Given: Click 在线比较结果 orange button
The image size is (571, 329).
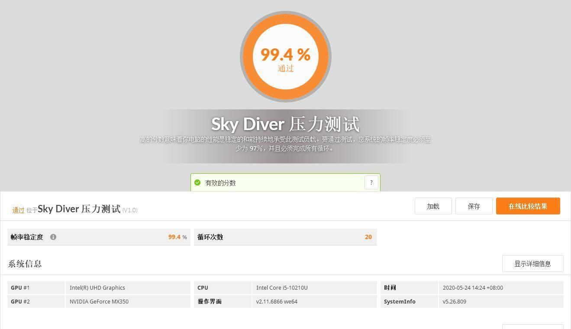Looking at the screenshot, I should click(x=528, y=206).
